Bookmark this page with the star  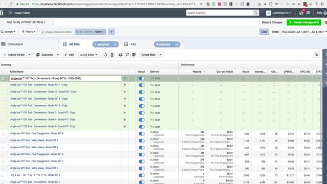coord(201,4)
